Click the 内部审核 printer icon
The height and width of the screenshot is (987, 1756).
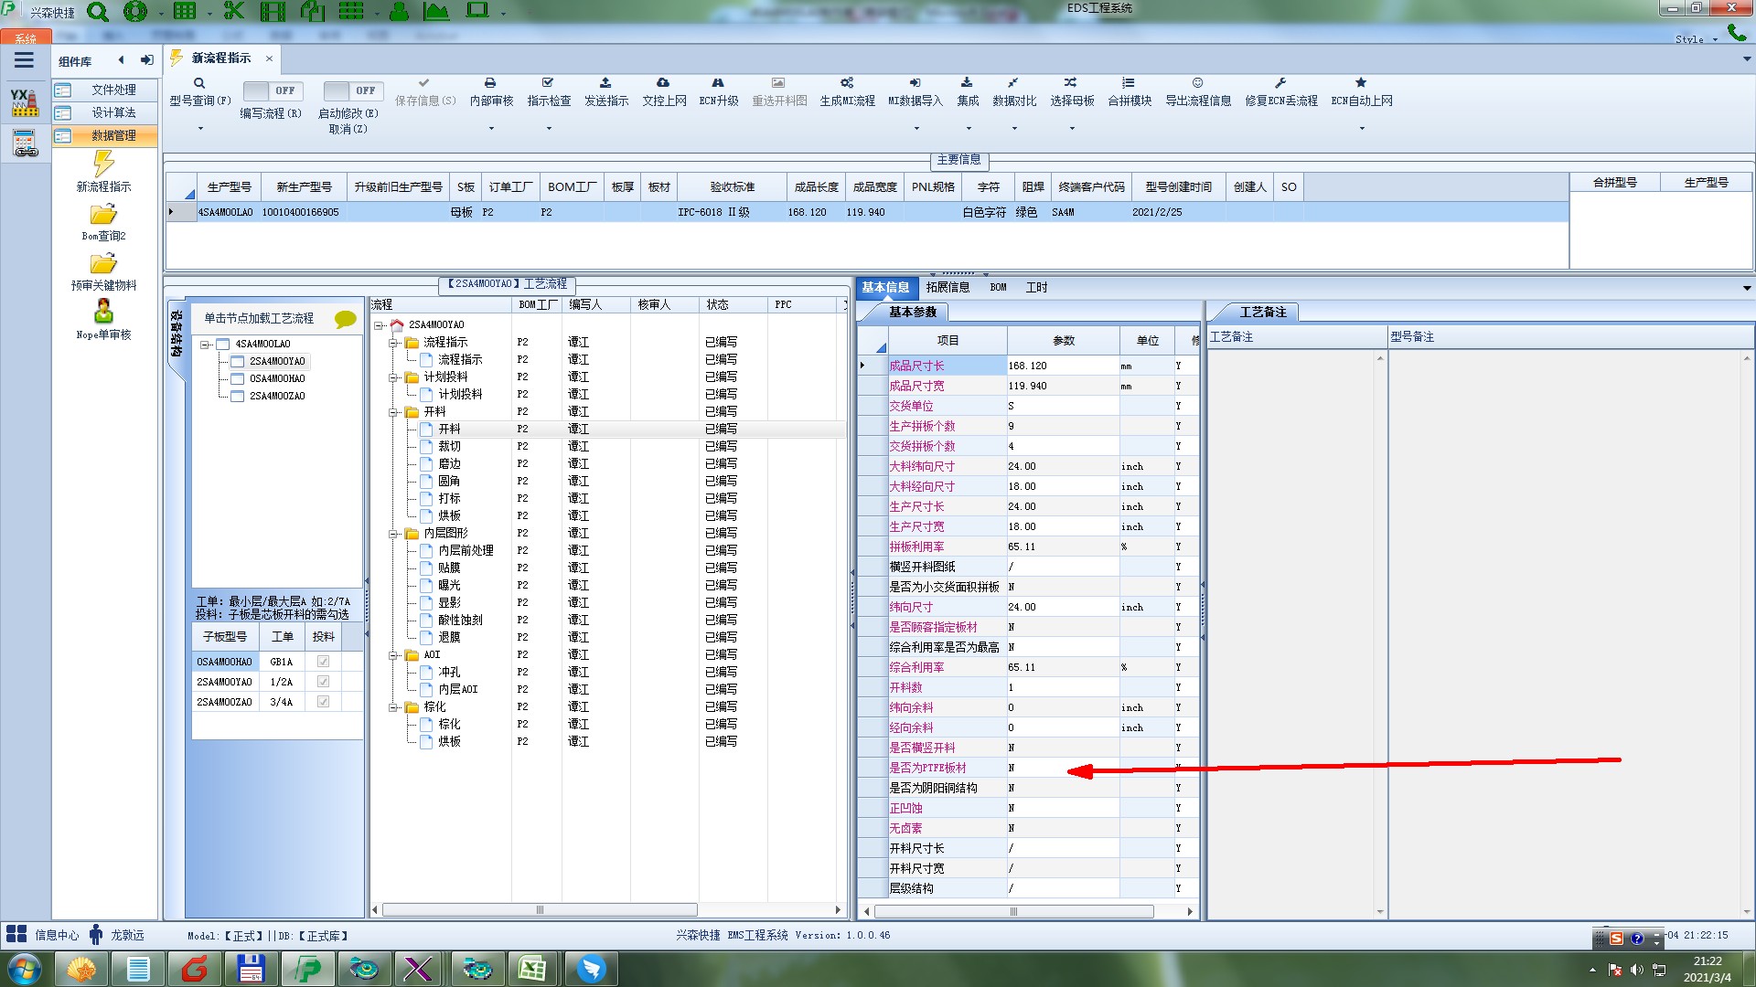490,83
